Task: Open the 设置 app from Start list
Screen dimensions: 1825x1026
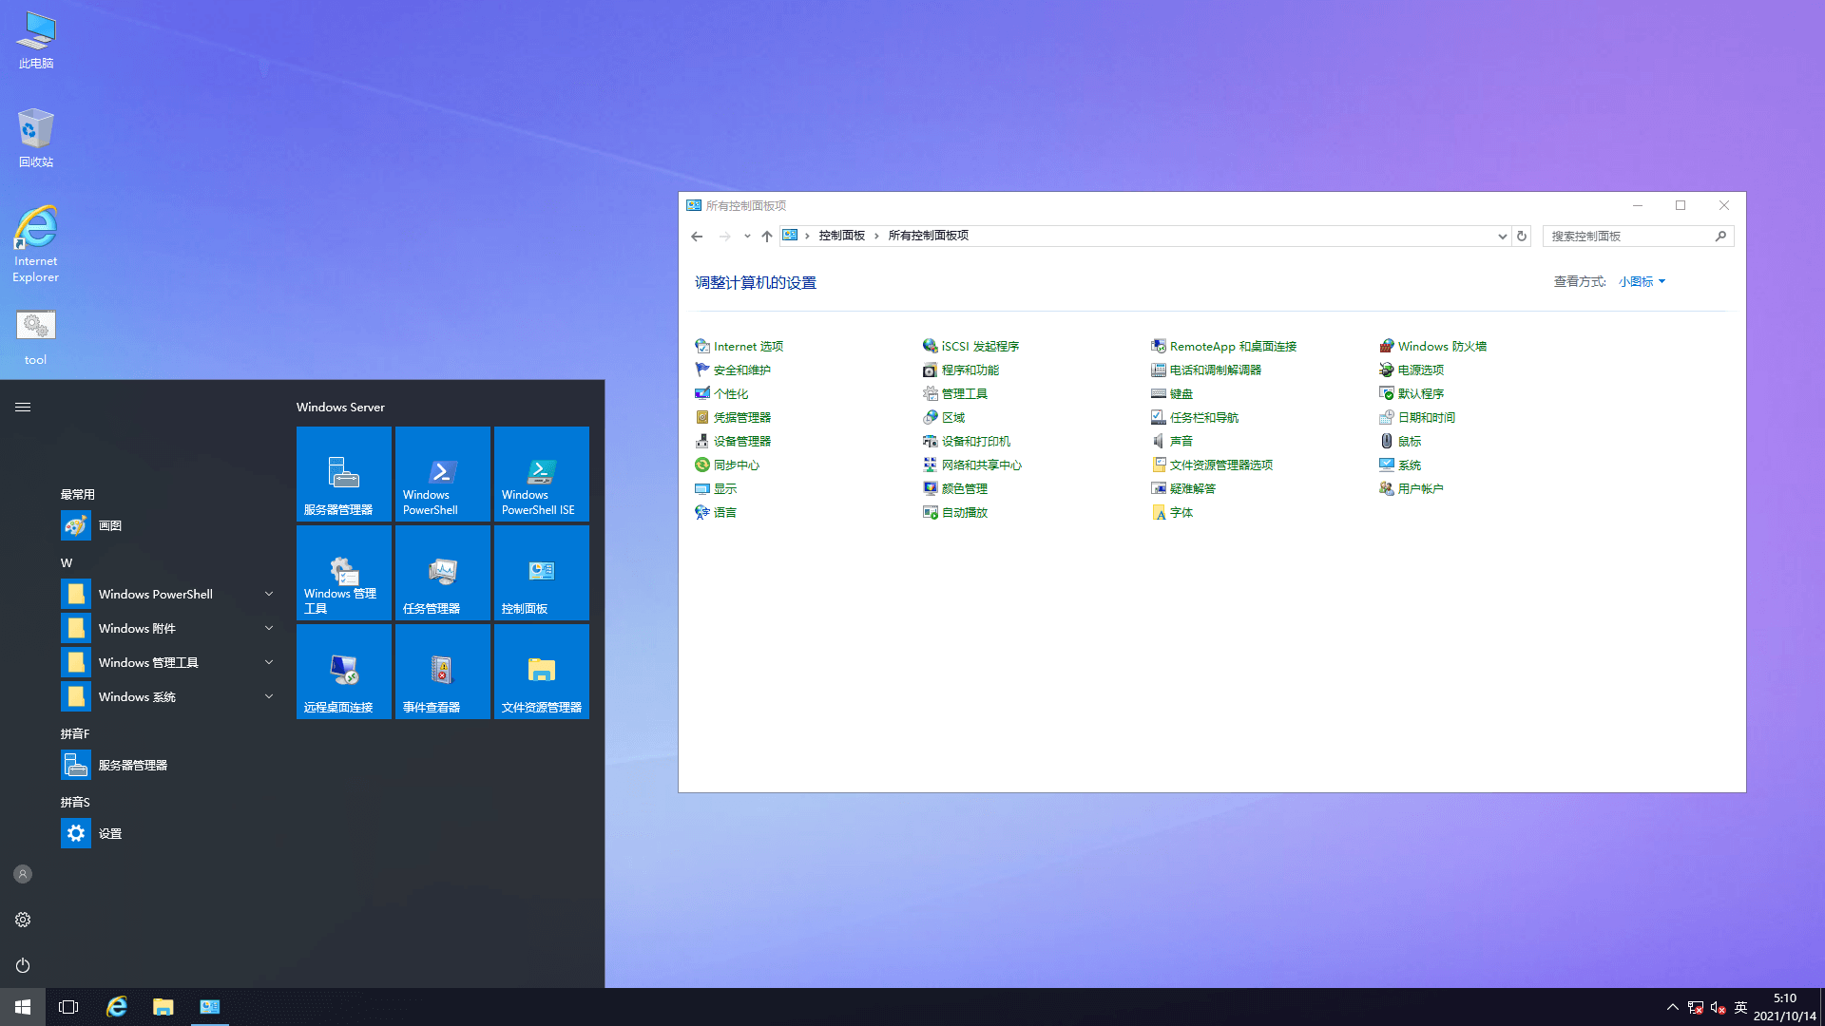Action: click(x=109, y=833)
